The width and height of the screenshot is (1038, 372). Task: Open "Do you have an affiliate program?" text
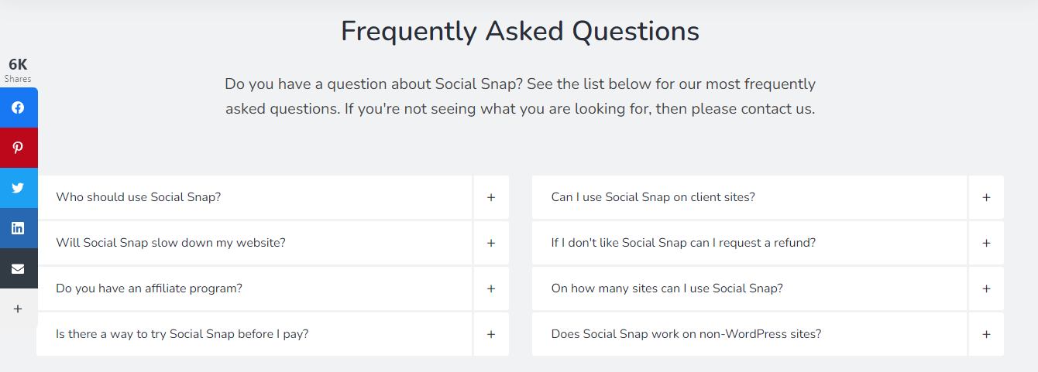[x=150, y=288]
